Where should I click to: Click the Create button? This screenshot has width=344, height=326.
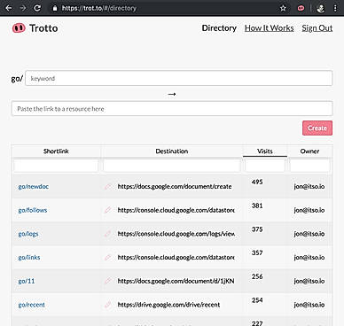[317, 128]
